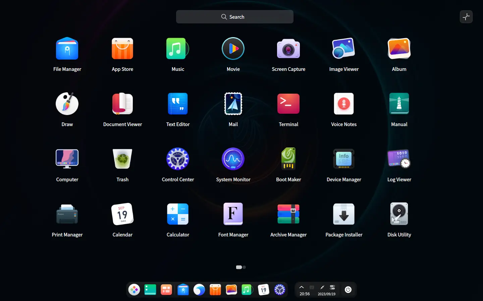Open Voice Notes app
Viewport: 483px width, 301px height.
pos(343,104)
